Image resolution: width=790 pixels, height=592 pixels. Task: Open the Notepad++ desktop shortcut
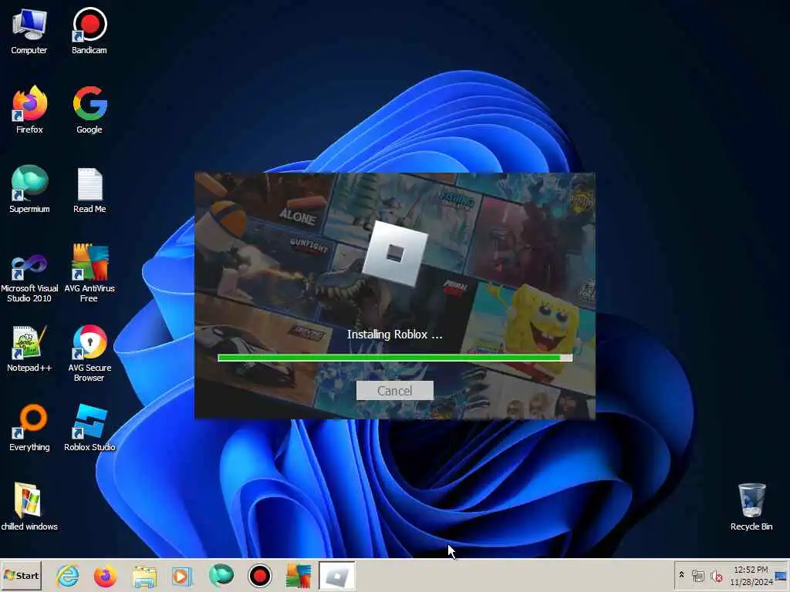[x=29, y=348]
